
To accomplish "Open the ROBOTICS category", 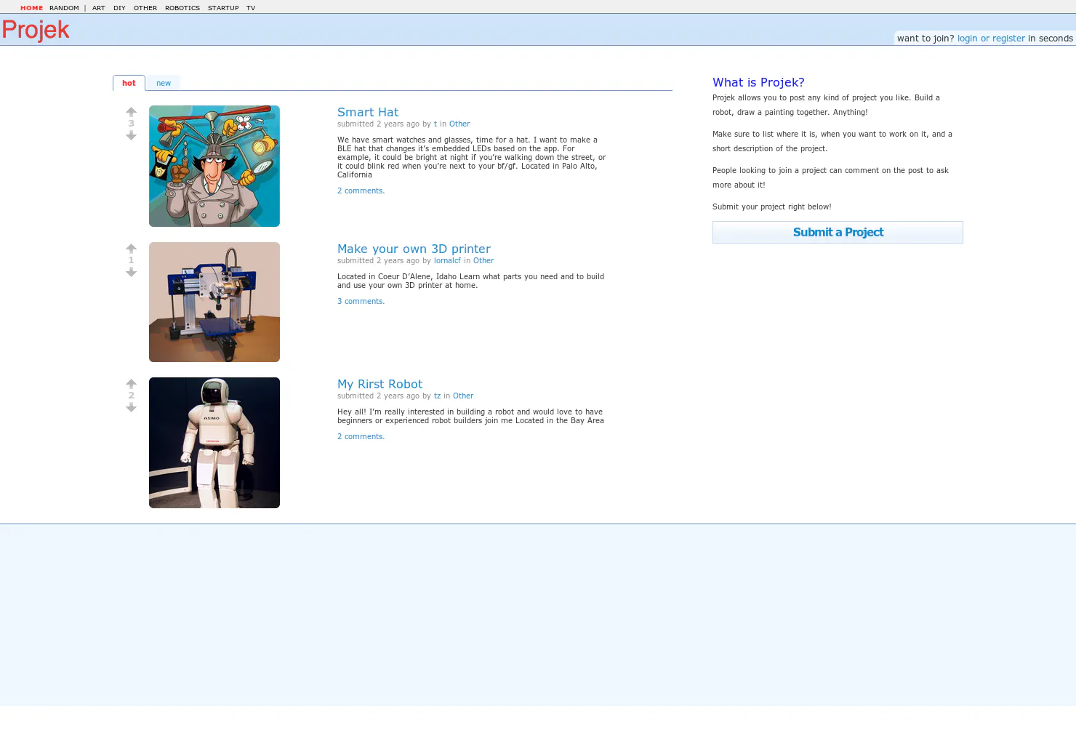I will pyautogui.click(x=182, y=8).
